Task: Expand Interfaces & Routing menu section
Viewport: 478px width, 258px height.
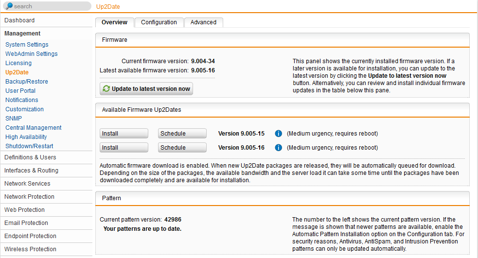Action: [31, 171]
